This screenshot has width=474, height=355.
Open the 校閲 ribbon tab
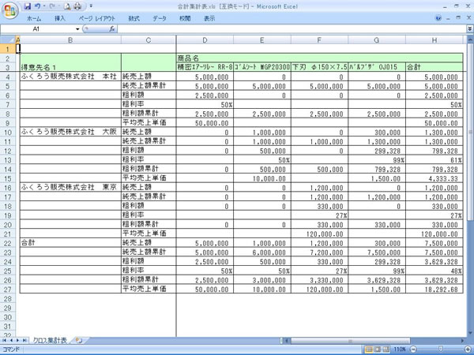click(185, 18)
